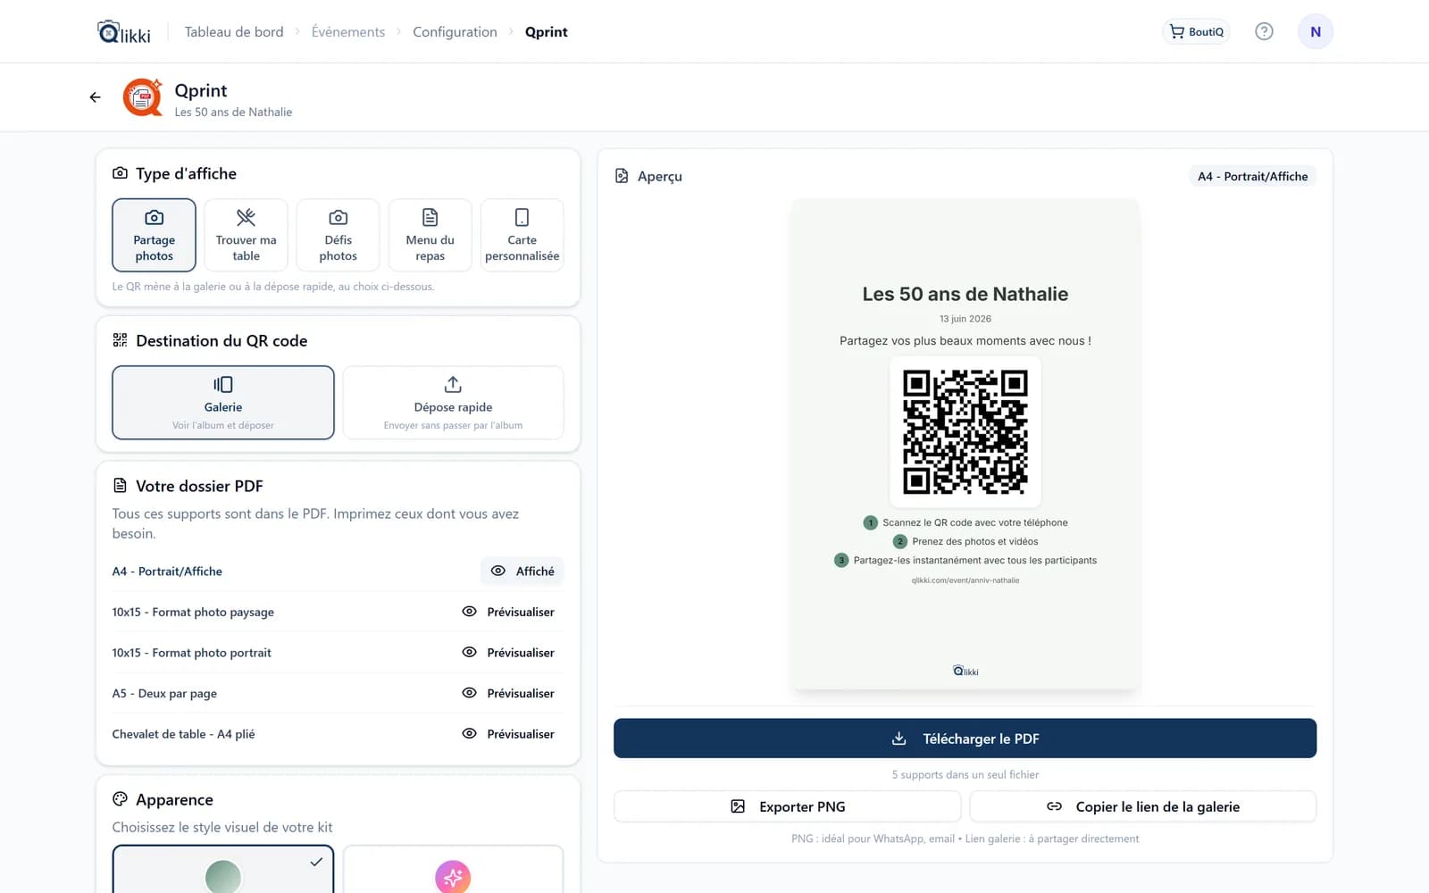Open the help question mark icon

1264,31
